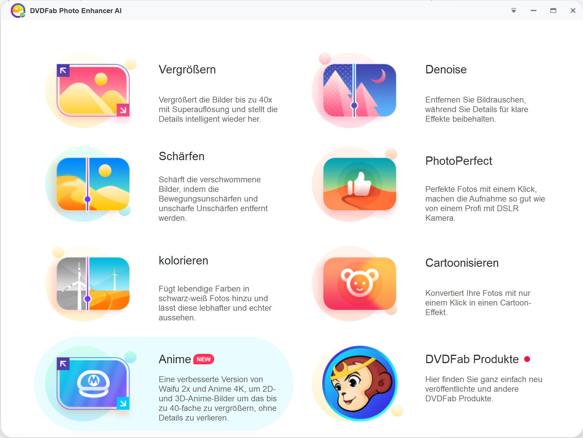Open the Vergrößern (upscale) tool
This screenshot has width=583, height=438.
[90, 92]
